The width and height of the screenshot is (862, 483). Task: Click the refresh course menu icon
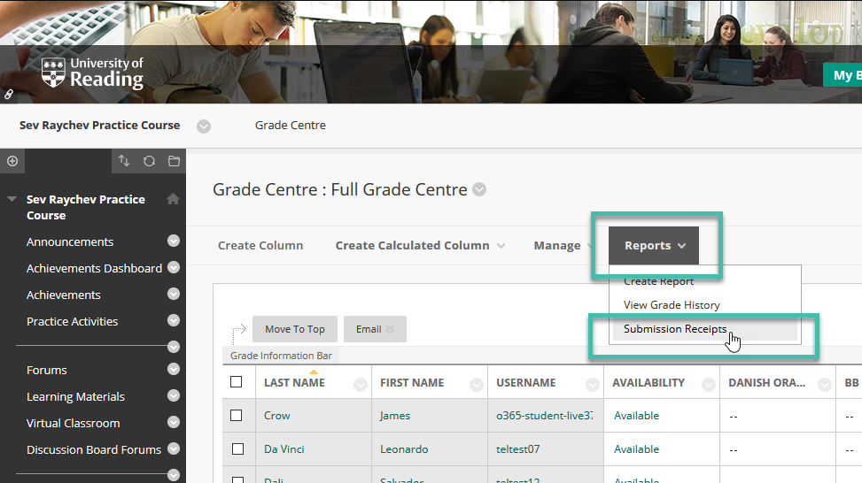point(149,161)
